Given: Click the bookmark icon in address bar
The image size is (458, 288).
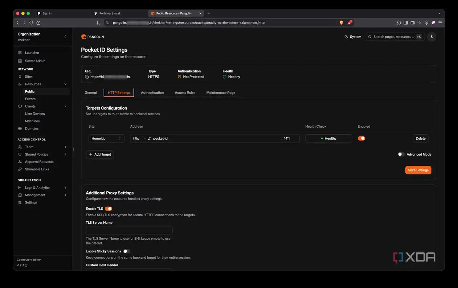Looking at the screenshot, I should click(x=99, y=22).
